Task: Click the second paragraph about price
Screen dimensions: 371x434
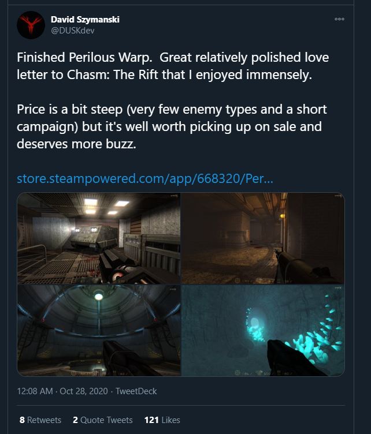Action: 172,126
